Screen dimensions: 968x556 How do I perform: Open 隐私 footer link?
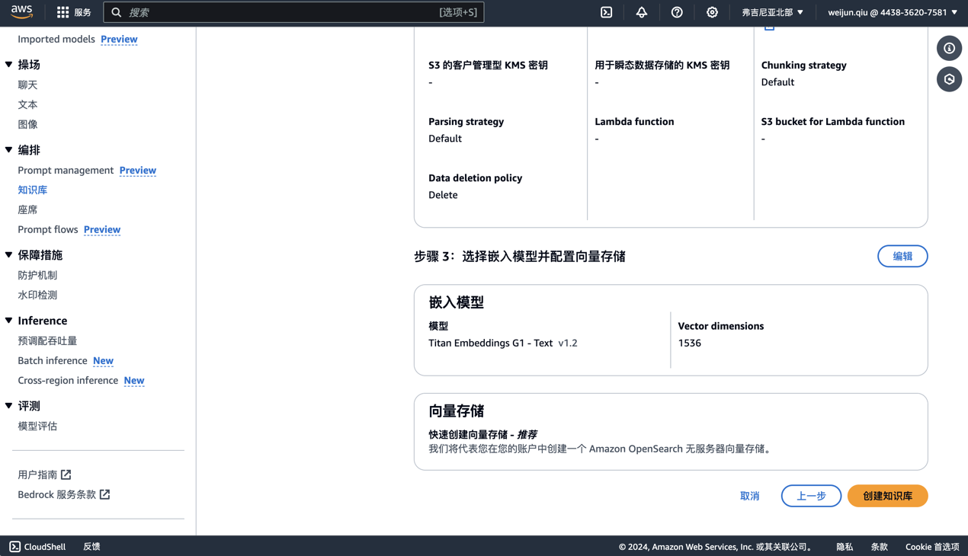tap(845, 546)
